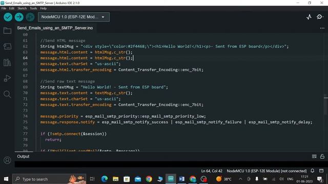Open the board selector dropdown NodeMCU 1.0

pyautogui.click(x=74, y=17)
